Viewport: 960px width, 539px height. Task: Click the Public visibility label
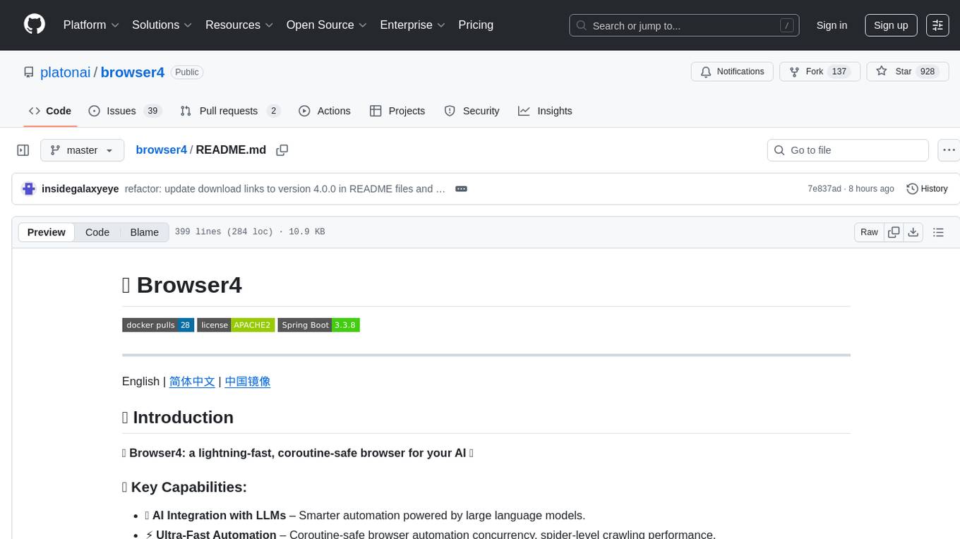click(x=187, y=72)
